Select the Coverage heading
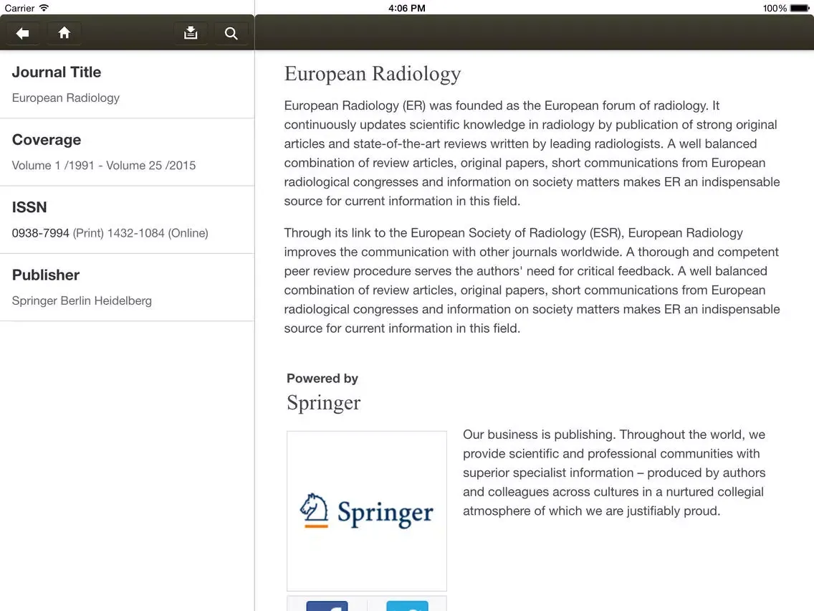 [47, 140]
